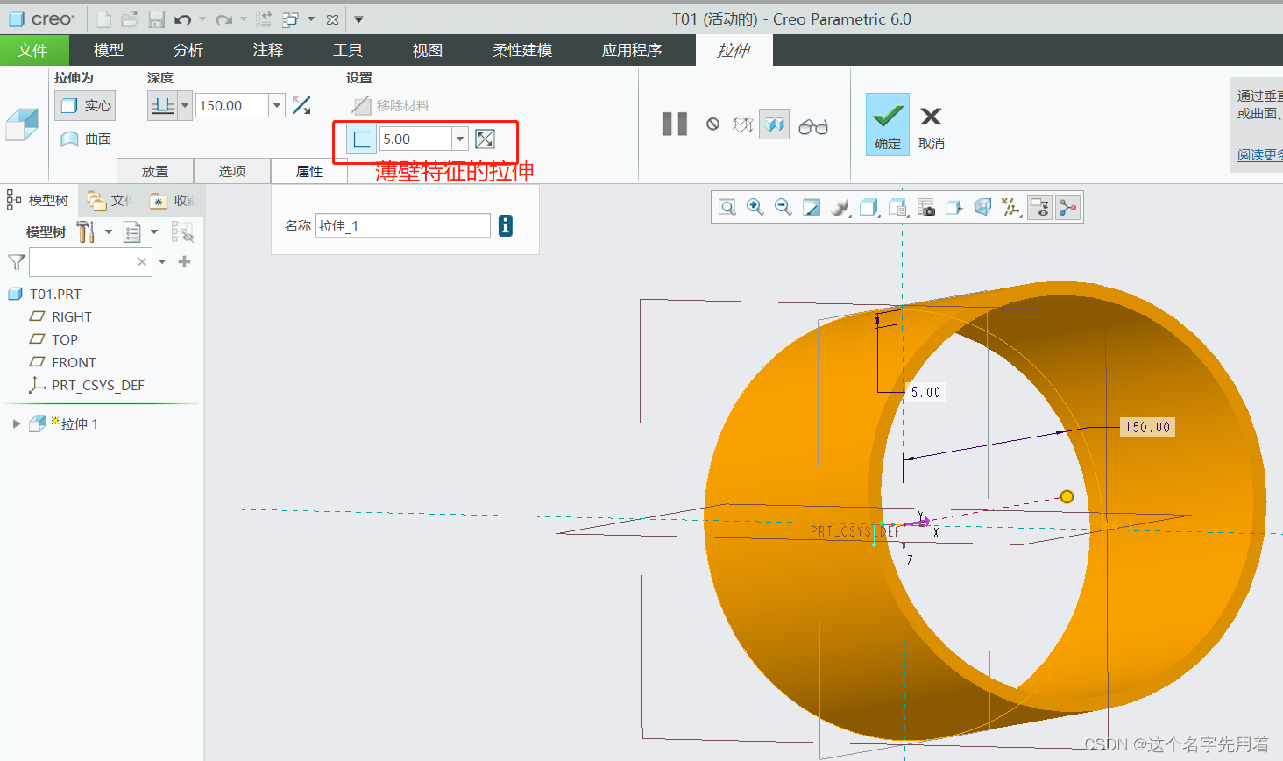Switch to the 模型 (Model) ribbon tab
Viewport: 1283px width, 761px height.
click(x=109, y=50)
